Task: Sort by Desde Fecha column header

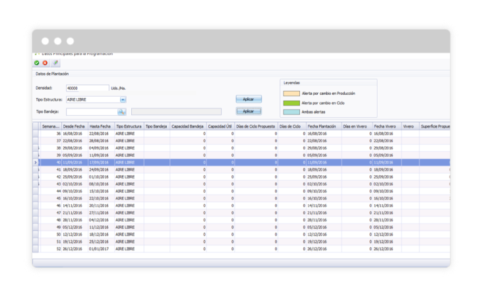Action: point(74,126)
